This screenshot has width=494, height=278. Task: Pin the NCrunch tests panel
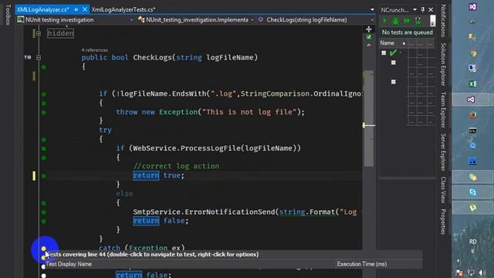click(x=423, y=10)
